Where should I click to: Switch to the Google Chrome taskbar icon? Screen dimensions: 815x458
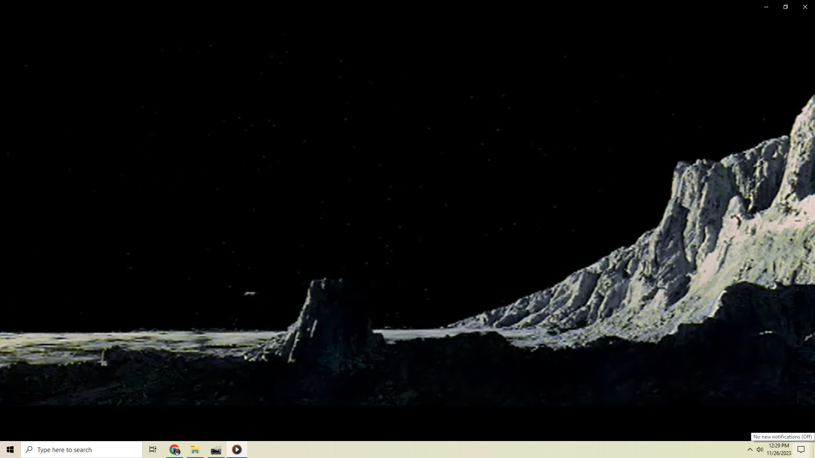(174, 450)
